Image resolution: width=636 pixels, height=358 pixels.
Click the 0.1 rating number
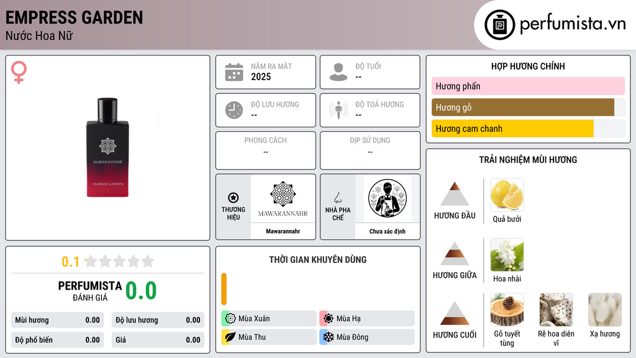pos(71,262)
